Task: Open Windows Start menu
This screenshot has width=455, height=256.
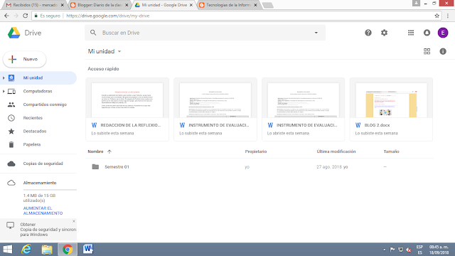Action: point(8,250)
